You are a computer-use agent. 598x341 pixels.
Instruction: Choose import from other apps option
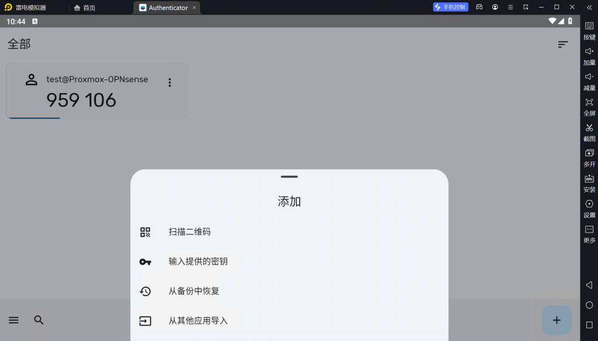(197, 321)
